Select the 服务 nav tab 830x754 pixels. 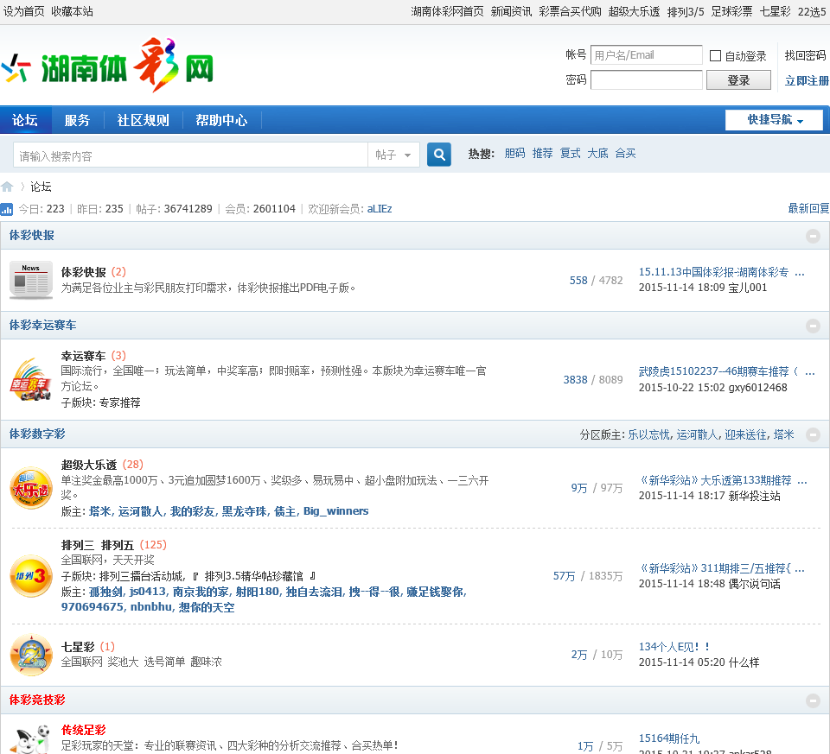pyautogui.click(x=77, y=120)
